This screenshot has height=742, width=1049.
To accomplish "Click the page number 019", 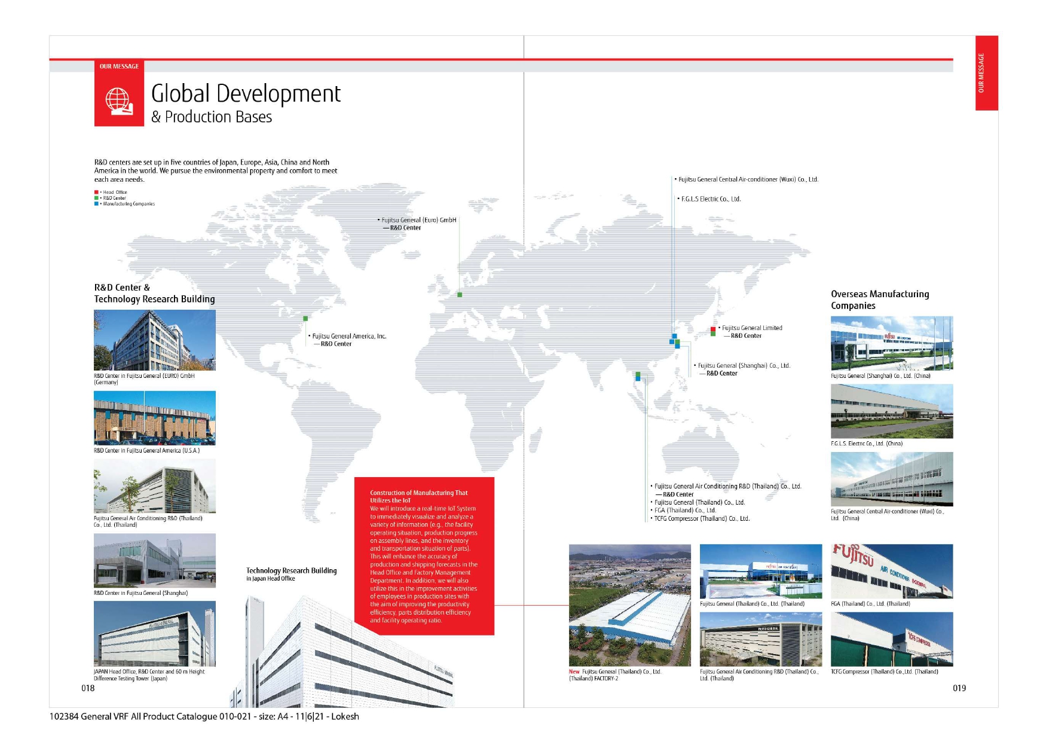I will (x=959, y=688).
